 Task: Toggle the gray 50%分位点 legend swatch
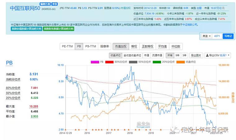coord(133,62)
